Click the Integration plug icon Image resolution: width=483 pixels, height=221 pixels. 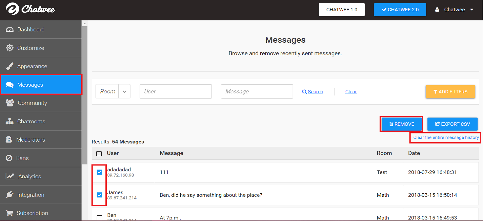[10, 195]
